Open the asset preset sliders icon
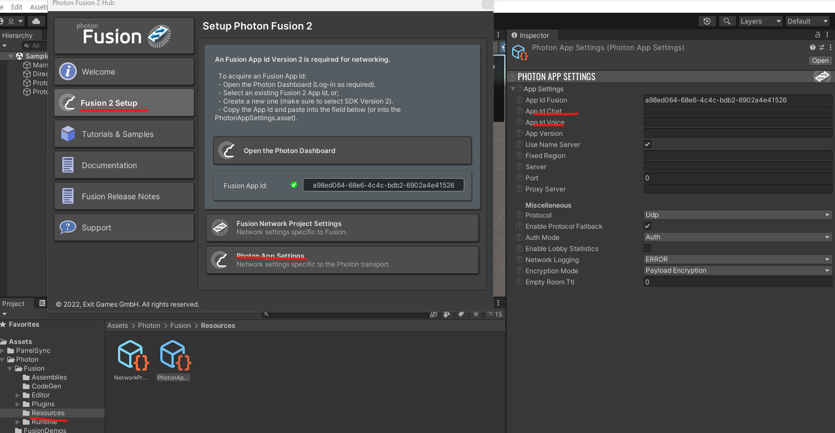835x433 pixels. tap(821, 48)
